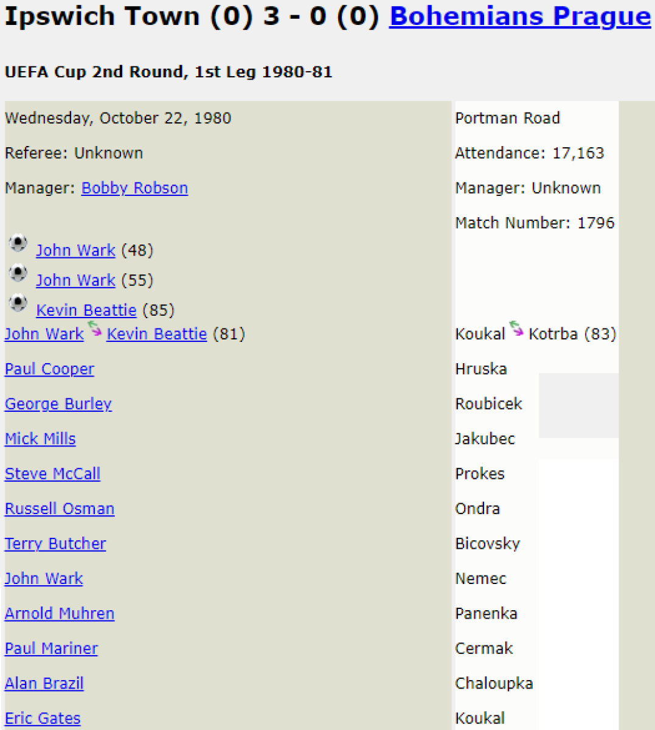Screen dimensions: 655x730
Task: Open the Bohemians Prague team link
Action: pos(520,16)
